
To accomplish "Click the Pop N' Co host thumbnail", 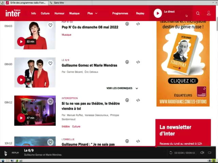I will coord(35,35).
